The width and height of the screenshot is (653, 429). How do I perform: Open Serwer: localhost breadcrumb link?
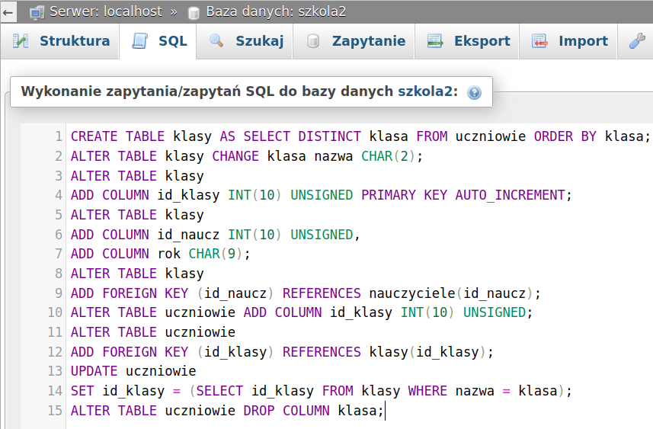(106, 11)
